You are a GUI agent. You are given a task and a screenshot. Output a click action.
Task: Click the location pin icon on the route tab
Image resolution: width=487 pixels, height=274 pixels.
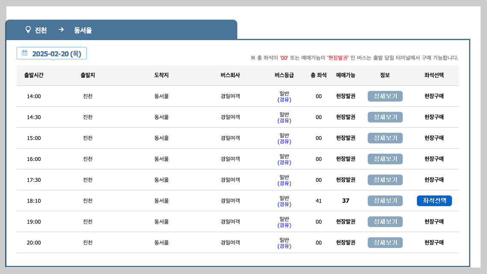point(27,30)
